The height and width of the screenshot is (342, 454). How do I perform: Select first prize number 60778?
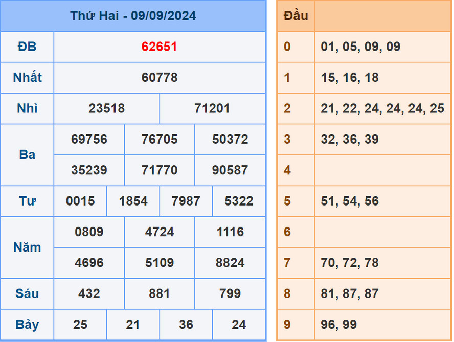[x=160, y=78]
